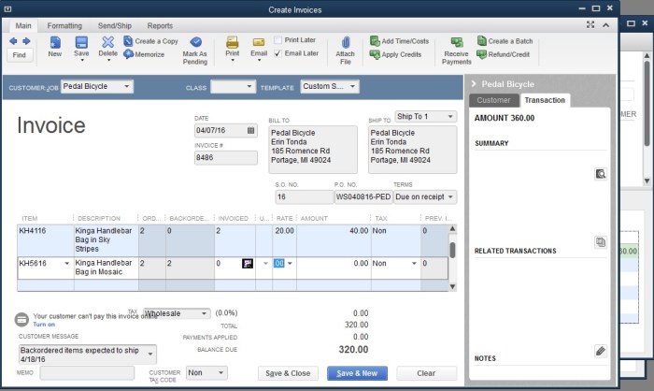Click the background window's scrollbar thumb
The width and height of the screenshot is (654, 391).
(647, 104)
